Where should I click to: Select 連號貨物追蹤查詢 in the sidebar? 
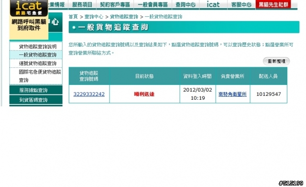tap(38, 63)
